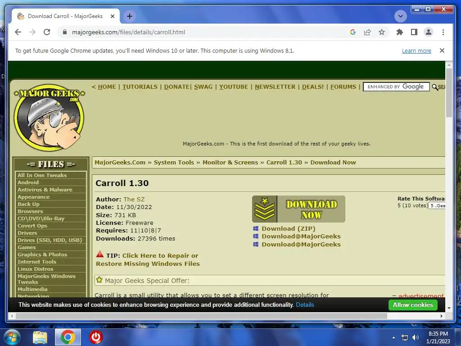Open Google icon in address bar

click(353, 32)
